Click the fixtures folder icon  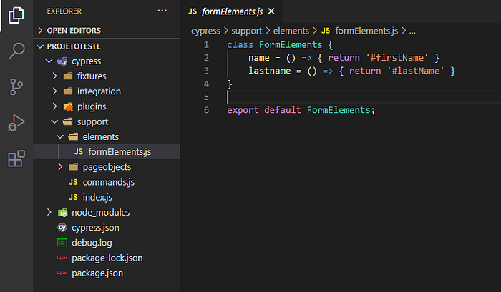pyautogui.click(x=68, y=76)
